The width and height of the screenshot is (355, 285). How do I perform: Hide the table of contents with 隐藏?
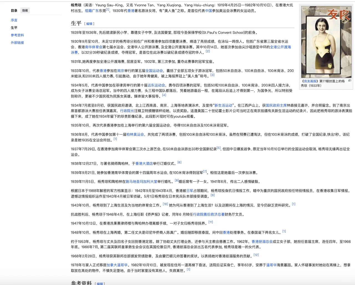(x=25, y=11)
